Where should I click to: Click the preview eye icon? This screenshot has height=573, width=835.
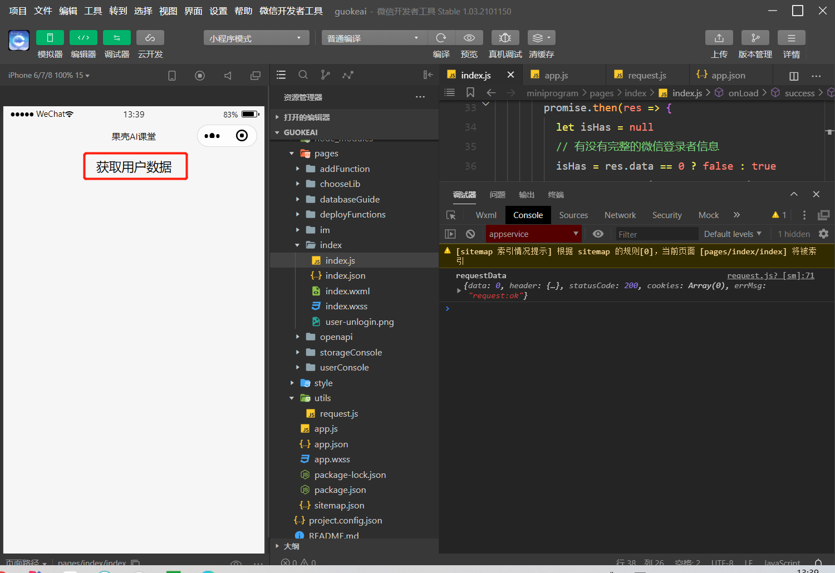coord(469,37)
